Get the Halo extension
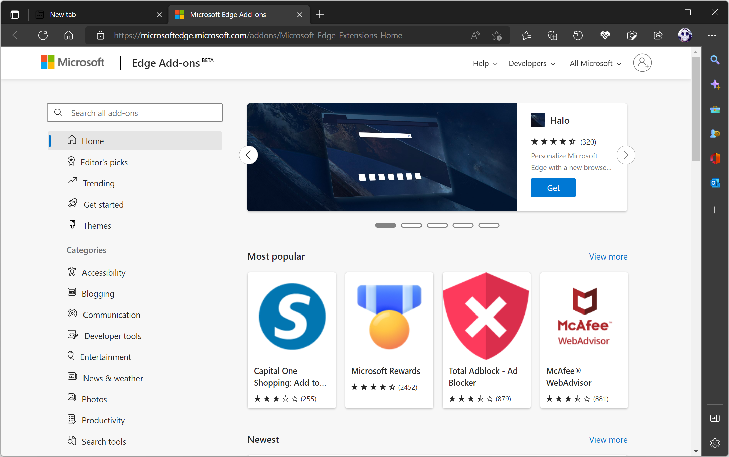Image resolution: width=729 pixels, height=457 pixels. pos(553,188)
